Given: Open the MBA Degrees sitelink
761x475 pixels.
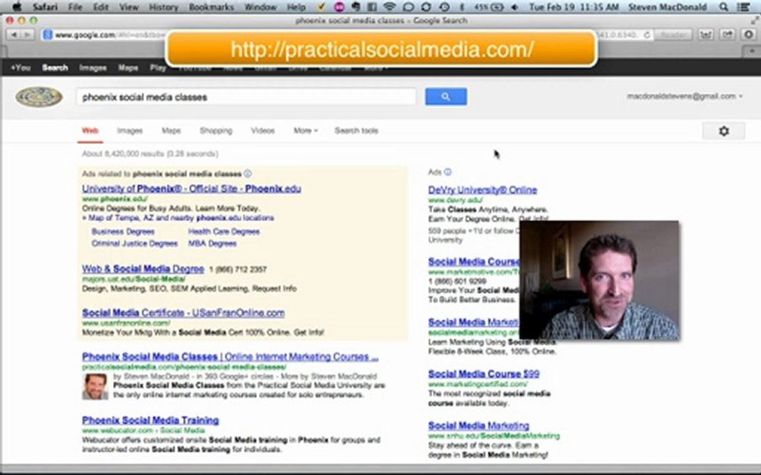Looking at the screenshot, I should point(212,243).
